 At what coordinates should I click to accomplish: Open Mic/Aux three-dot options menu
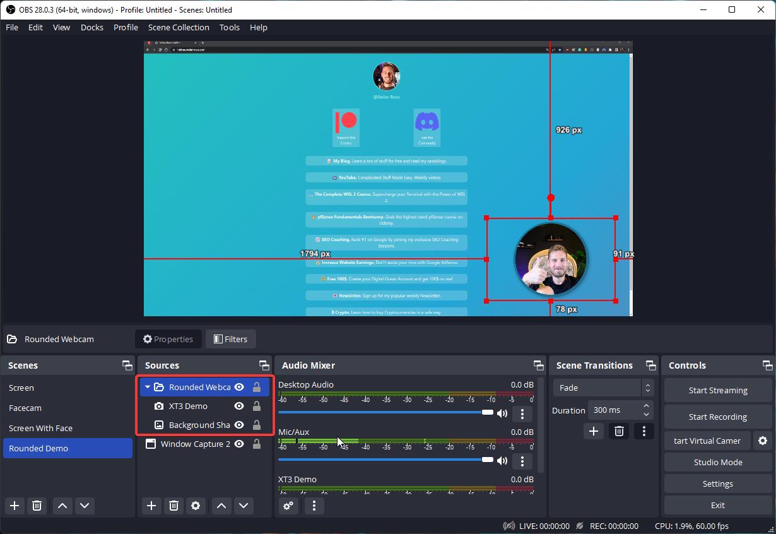[522, 461]
